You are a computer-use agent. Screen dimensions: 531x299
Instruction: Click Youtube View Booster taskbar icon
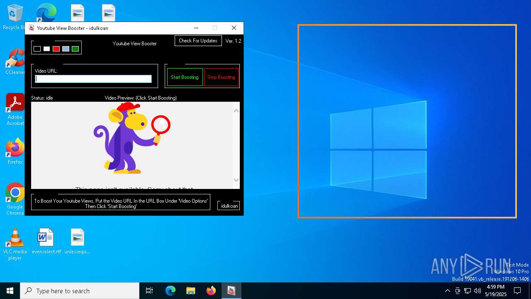point(231,291)
